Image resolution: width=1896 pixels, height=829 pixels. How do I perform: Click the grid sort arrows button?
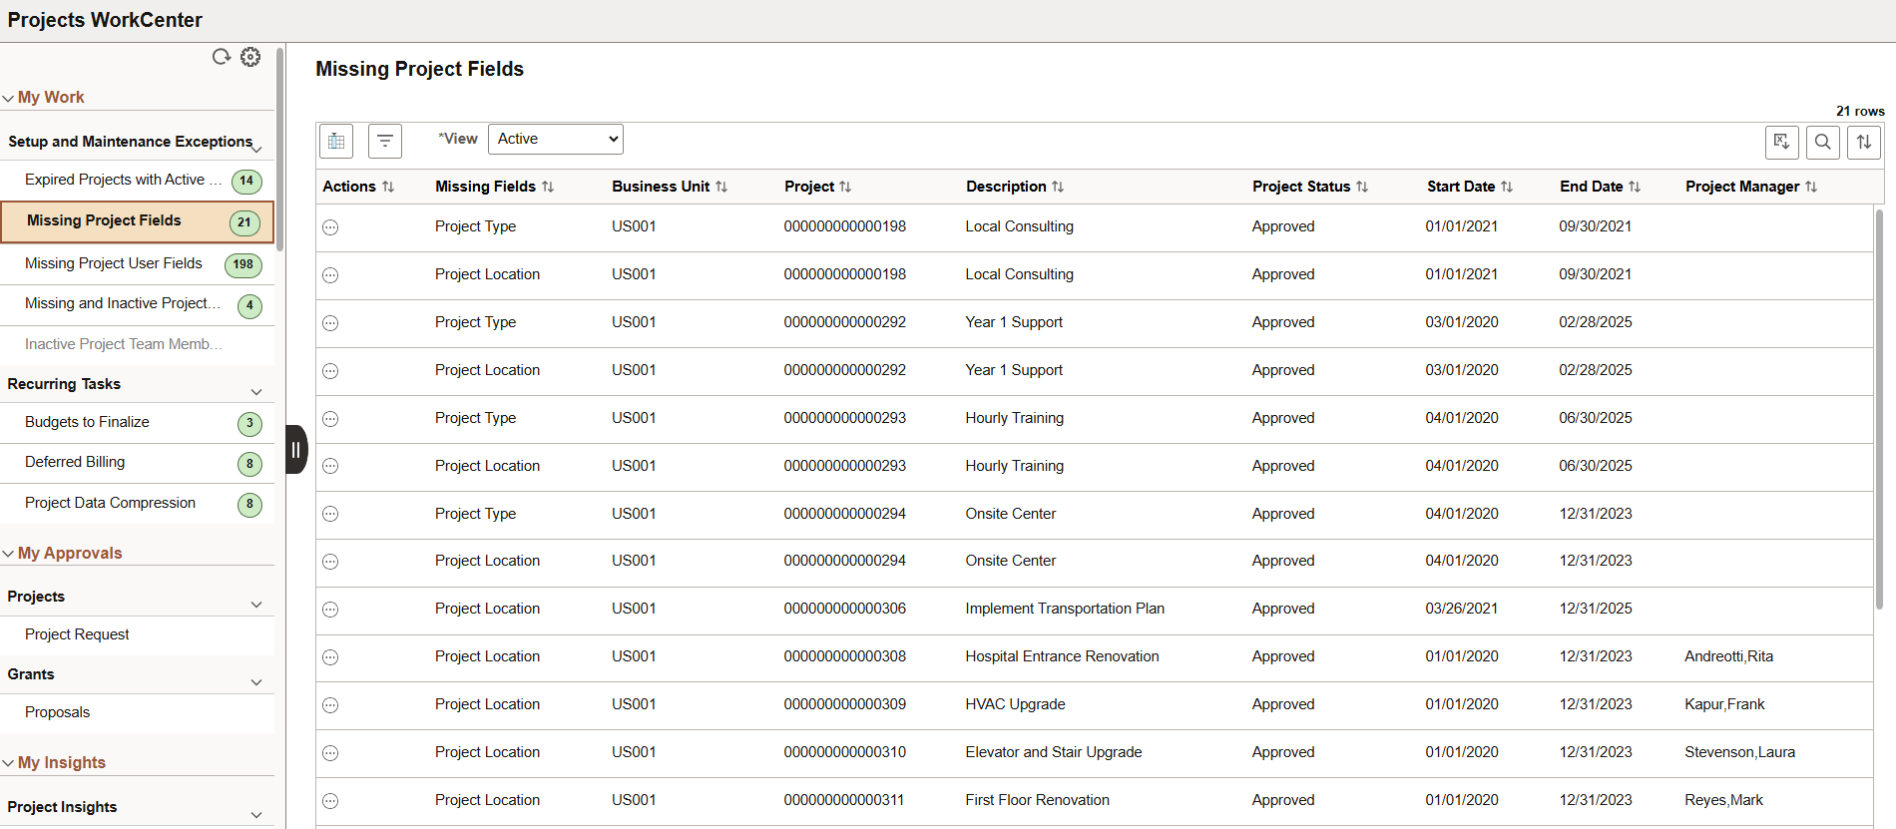tap(1864, 142)
